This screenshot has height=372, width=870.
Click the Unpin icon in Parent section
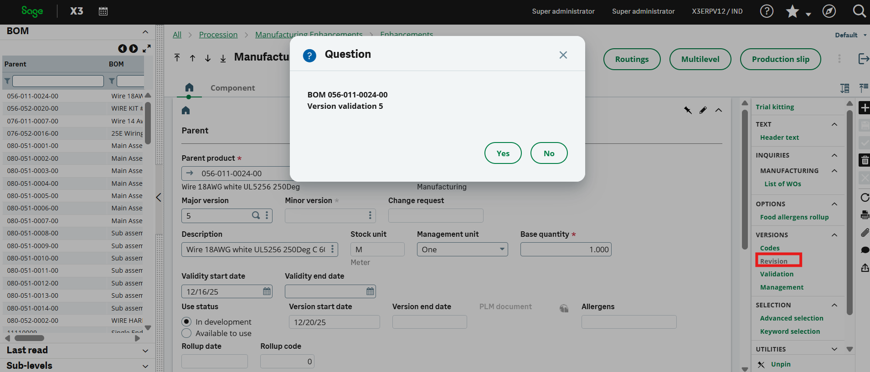(688, 110)
